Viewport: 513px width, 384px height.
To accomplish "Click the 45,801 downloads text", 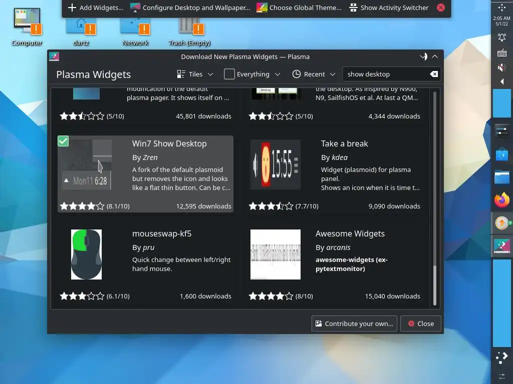I will 203,116.
